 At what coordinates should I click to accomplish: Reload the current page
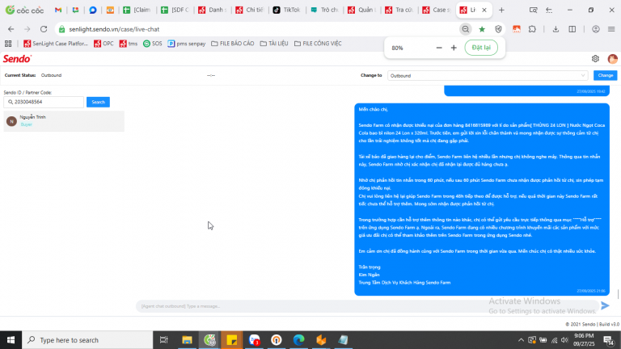tap(44, 29)
